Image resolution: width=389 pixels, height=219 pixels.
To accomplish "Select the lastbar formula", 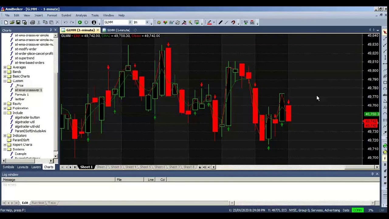I will pyautogui.click(x=20, y=99).
